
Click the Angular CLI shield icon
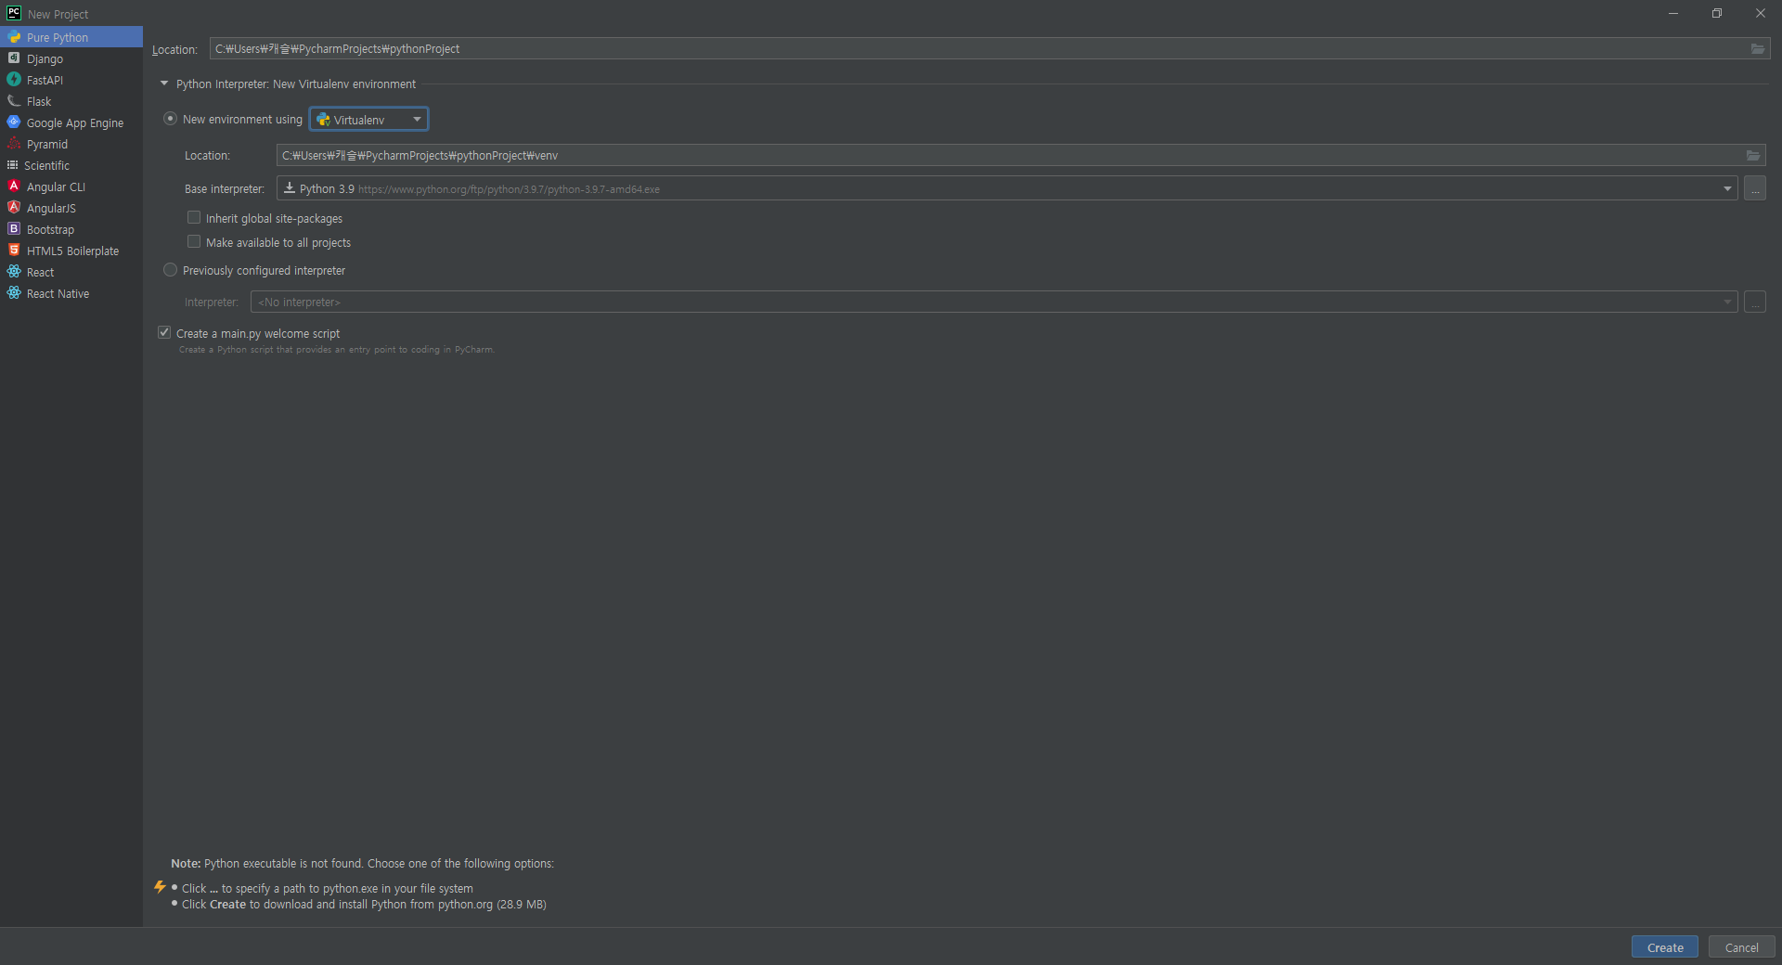pyautogui.click(x=14, y=187)
